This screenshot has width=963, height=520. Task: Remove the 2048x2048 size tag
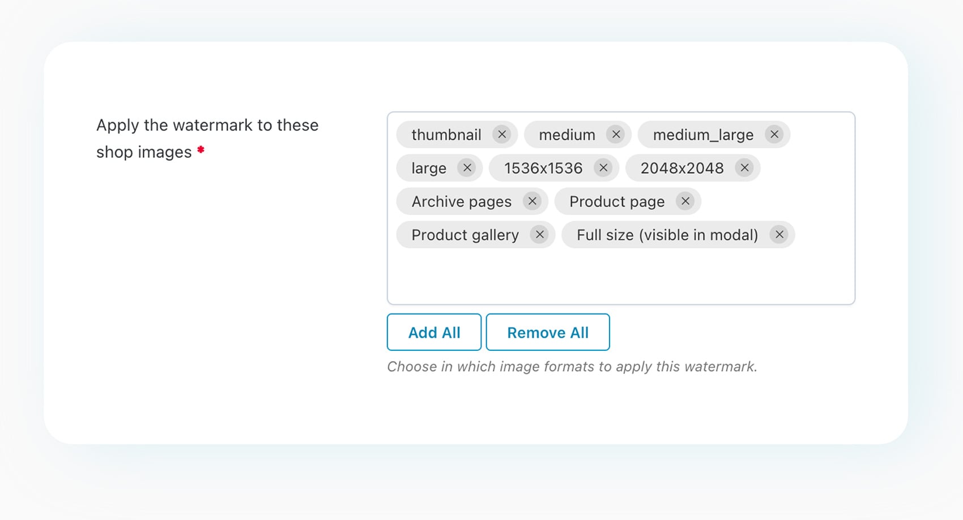(744, 168)
